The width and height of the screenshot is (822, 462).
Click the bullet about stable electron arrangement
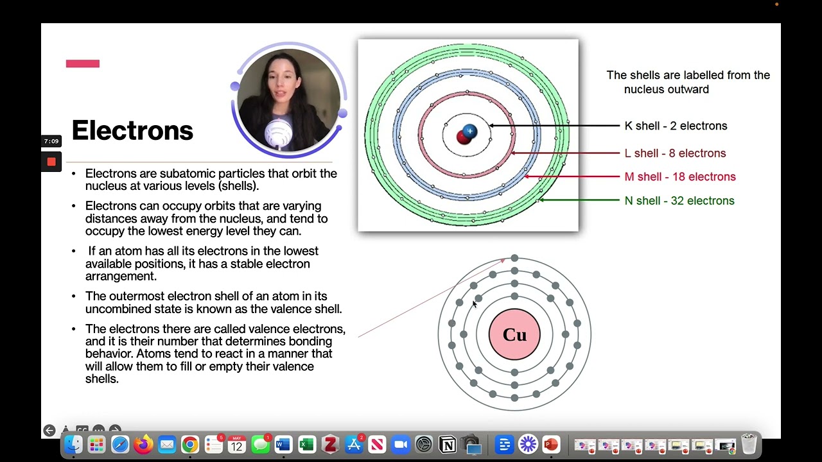[202, 264]
